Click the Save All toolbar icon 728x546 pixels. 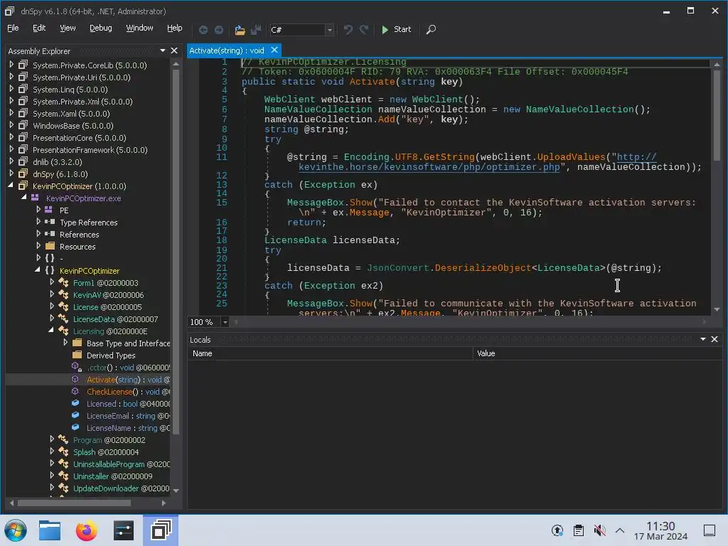coord(256,30)
